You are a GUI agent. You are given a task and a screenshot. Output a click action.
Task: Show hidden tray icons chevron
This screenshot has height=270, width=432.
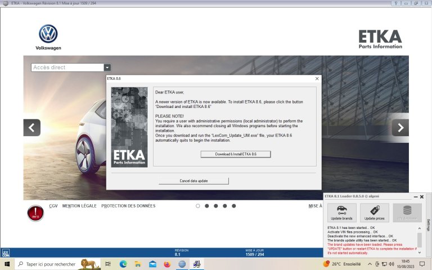370,264
